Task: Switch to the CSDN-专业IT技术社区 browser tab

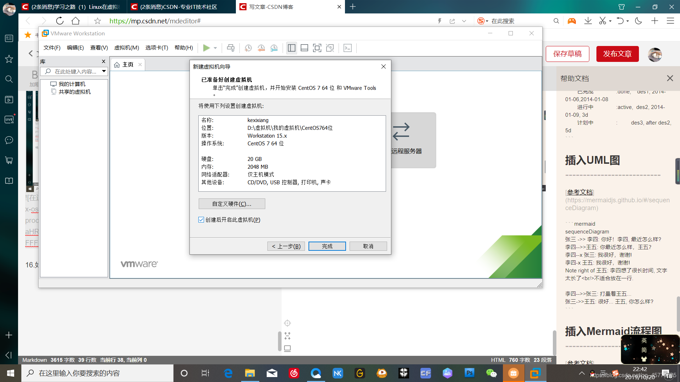Action: pos(178,7)
